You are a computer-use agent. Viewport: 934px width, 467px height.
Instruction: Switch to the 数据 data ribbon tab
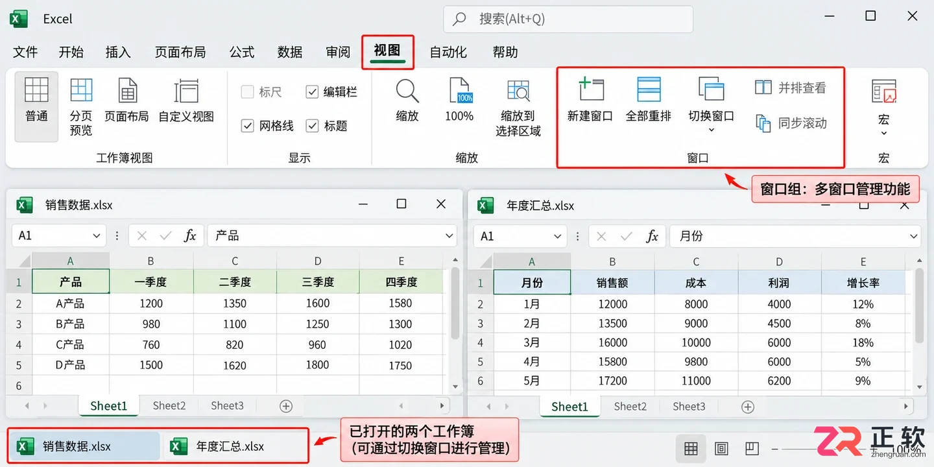coord(290,52)
